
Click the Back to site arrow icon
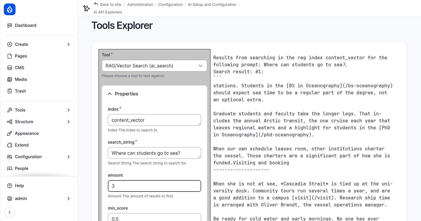(x=96, y=4)
